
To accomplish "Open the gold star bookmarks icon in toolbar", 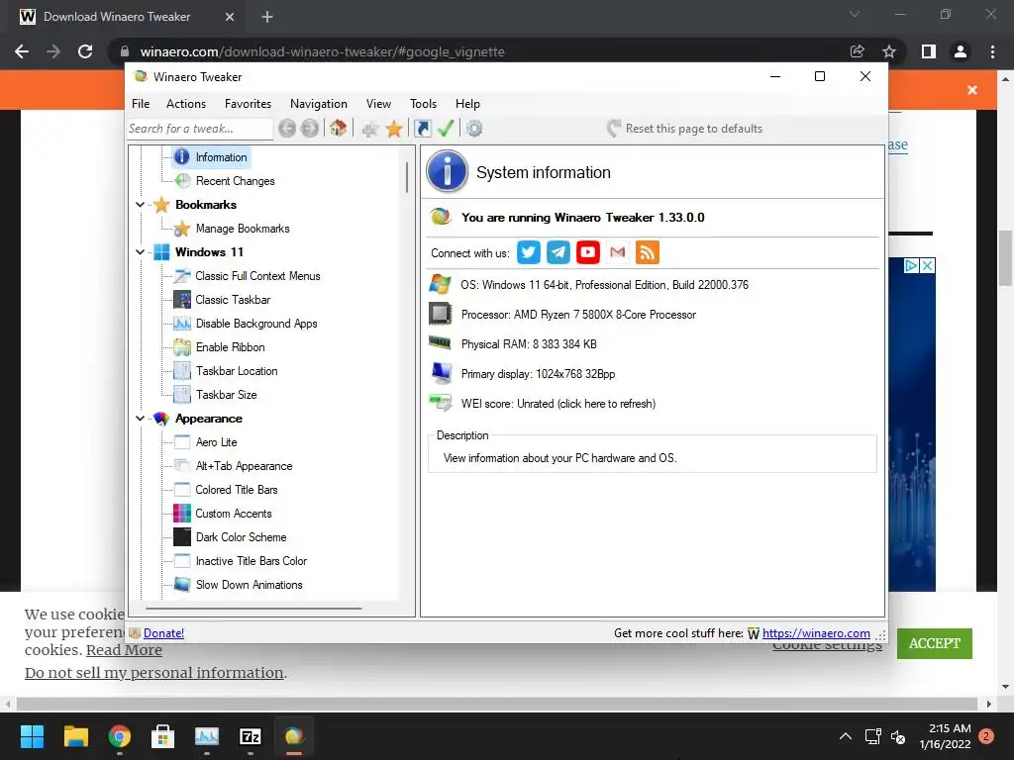I will [x=394, y=129].
